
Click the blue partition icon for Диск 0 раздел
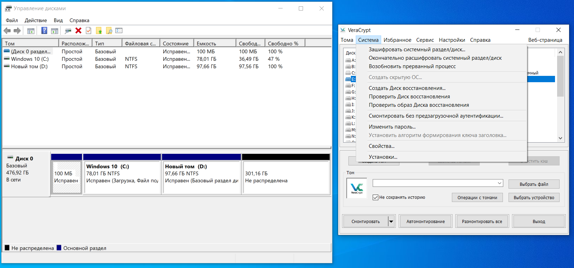7,51
